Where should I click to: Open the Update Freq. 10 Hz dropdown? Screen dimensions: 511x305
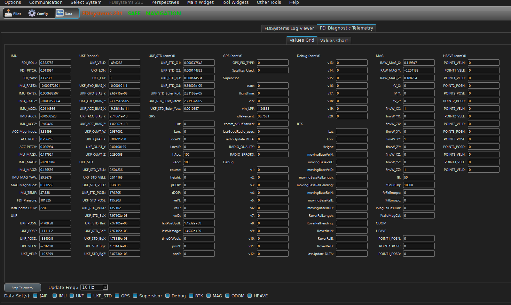94,287
